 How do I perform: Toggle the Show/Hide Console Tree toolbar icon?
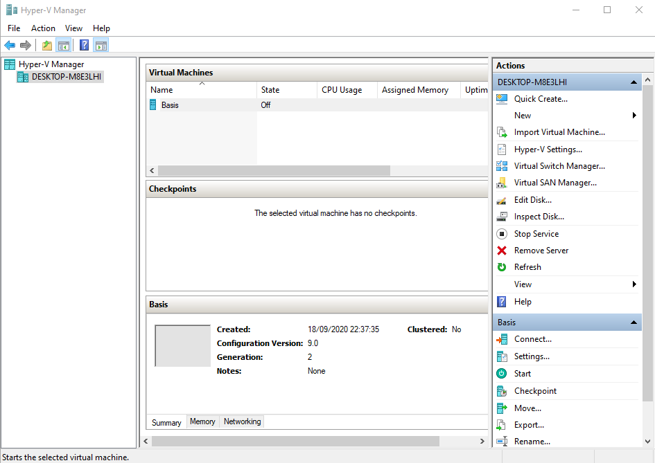click(64, 45)
